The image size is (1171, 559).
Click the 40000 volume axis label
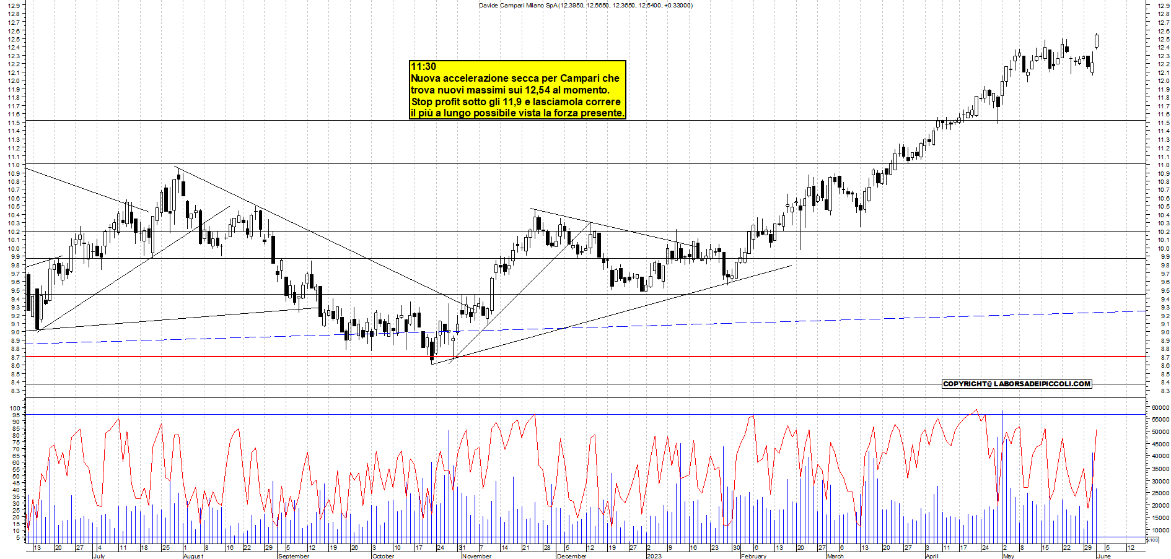click(x=1160, y=456)
